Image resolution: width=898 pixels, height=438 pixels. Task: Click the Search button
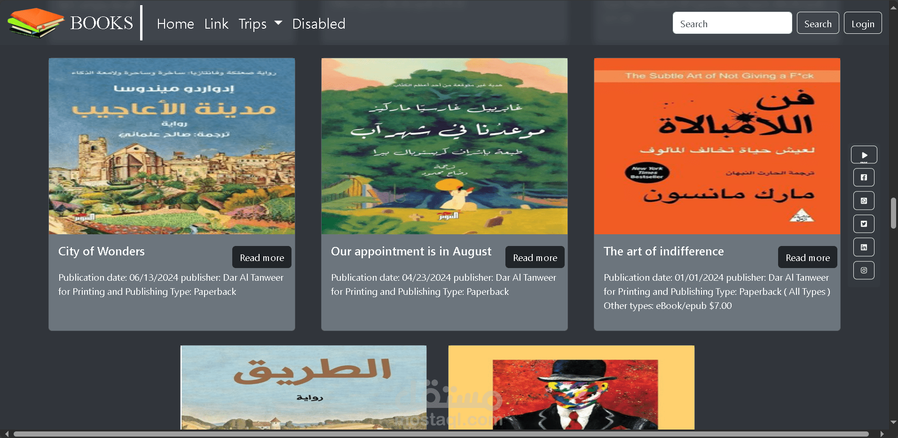818,23
